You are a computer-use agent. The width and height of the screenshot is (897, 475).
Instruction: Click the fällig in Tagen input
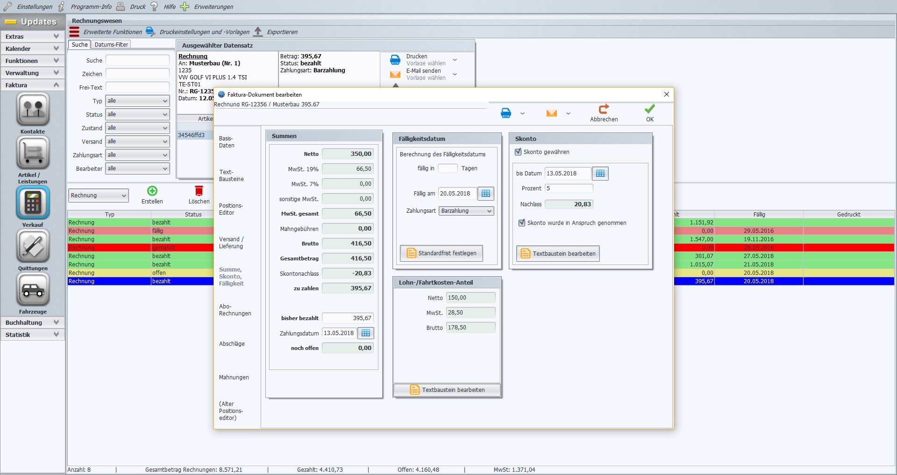click(x=448, y=168)
